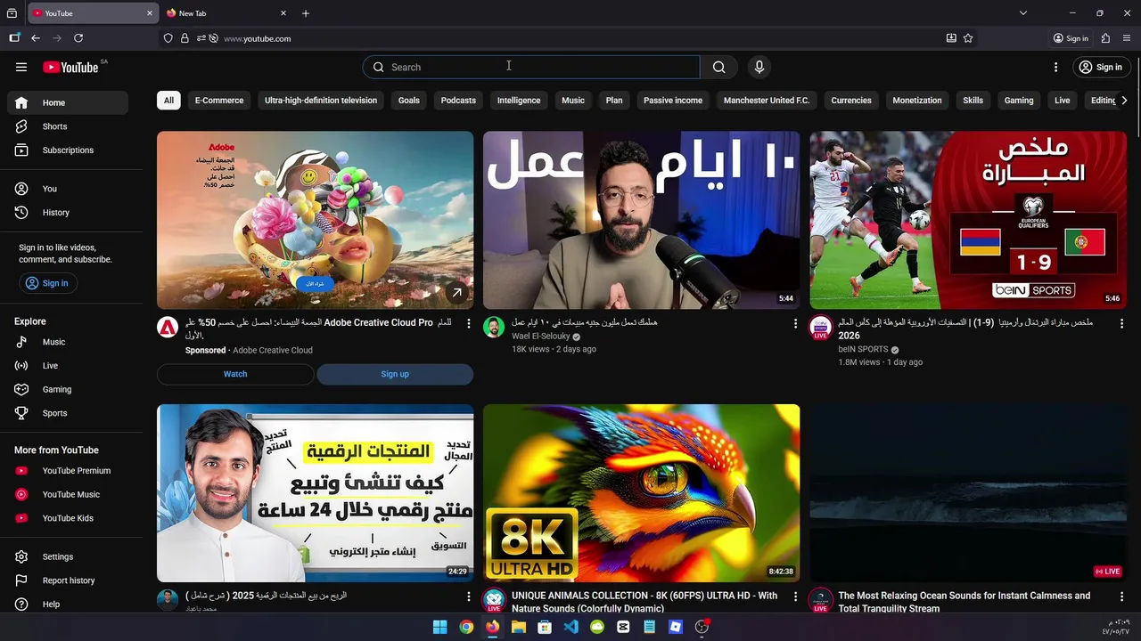
Task: Open the Wael El-Selouky channel link
Action: point(540,337)
